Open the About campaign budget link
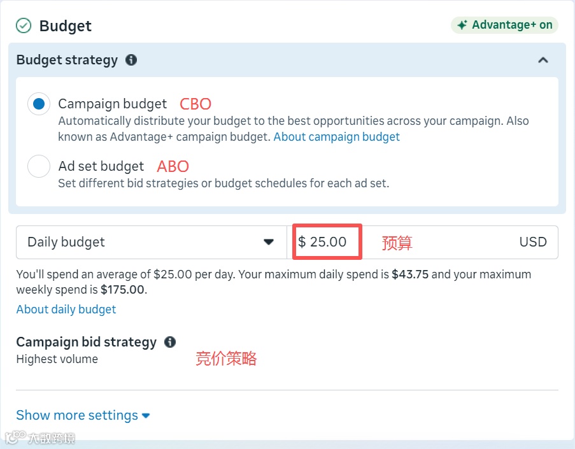575x449 pixels. (x=336, y=137)
